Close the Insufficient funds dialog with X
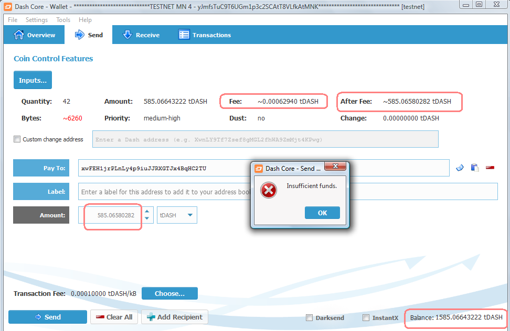 (x=335, y=166)
